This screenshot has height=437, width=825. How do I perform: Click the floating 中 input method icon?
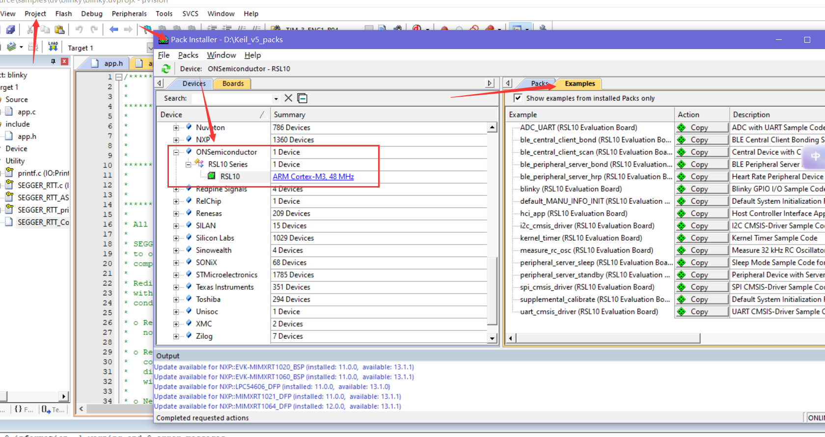click(815, 157)
